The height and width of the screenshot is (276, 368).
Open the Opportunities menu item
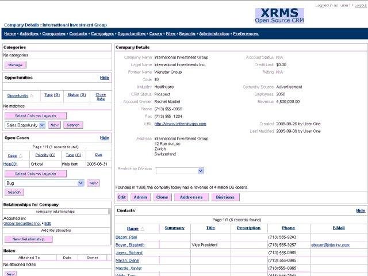pyautogui.click(x=132, y=34)
